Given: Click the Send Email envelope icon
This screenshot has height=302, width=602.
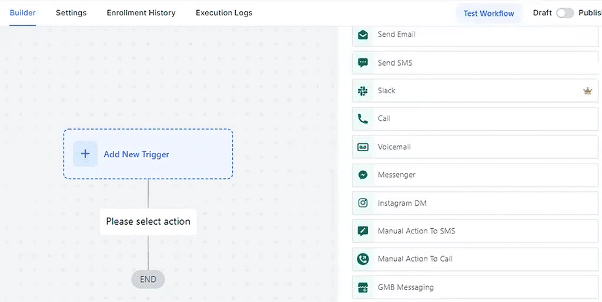Looking at the screenshot, I should 363,35.
